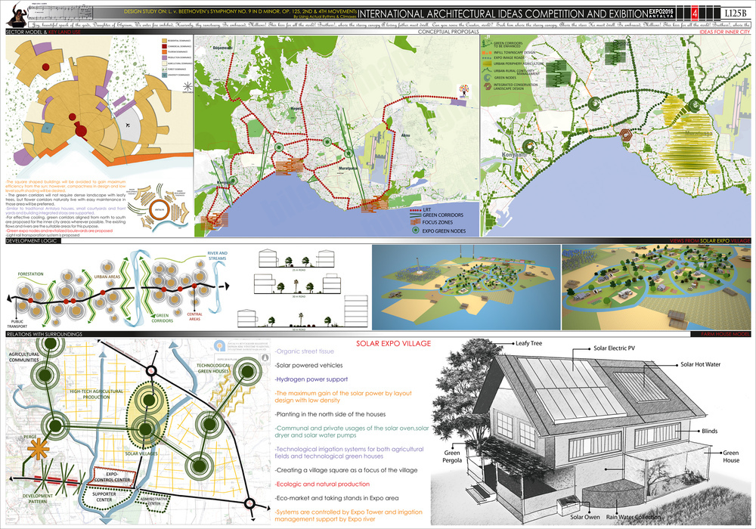Click the L125B code box
This screenshot has width=756, height=529.
tap(736, 13)
